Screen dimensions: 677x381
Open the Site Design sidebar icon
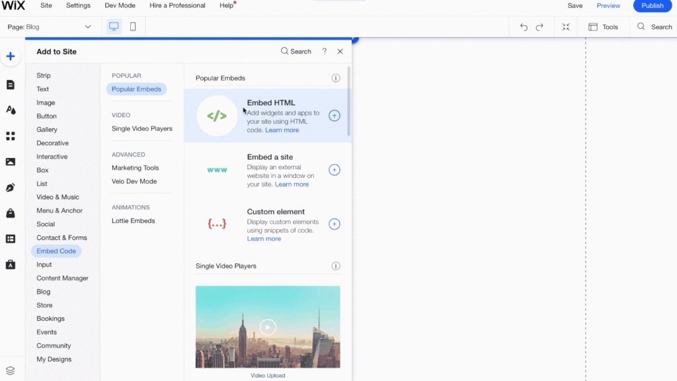[x=11, y=110]
